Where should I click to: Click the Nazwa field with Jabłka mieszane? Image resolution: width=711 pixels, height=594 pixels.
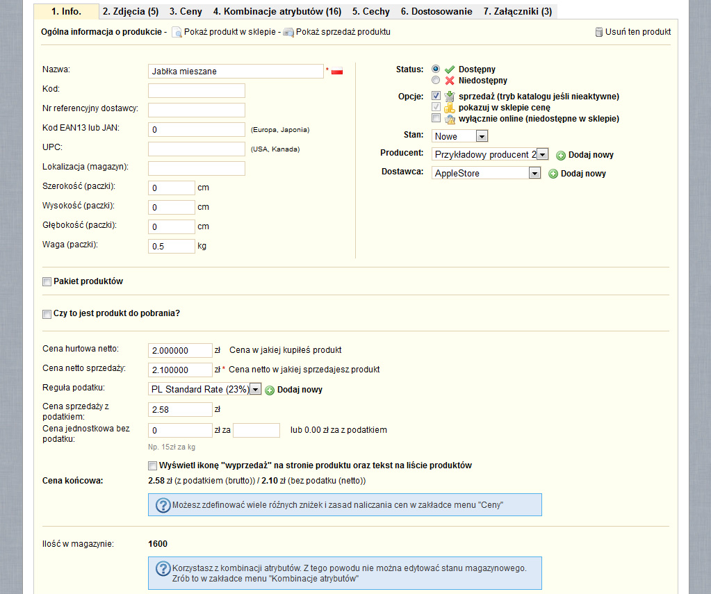pyautogui.click(x=236, y=71)
